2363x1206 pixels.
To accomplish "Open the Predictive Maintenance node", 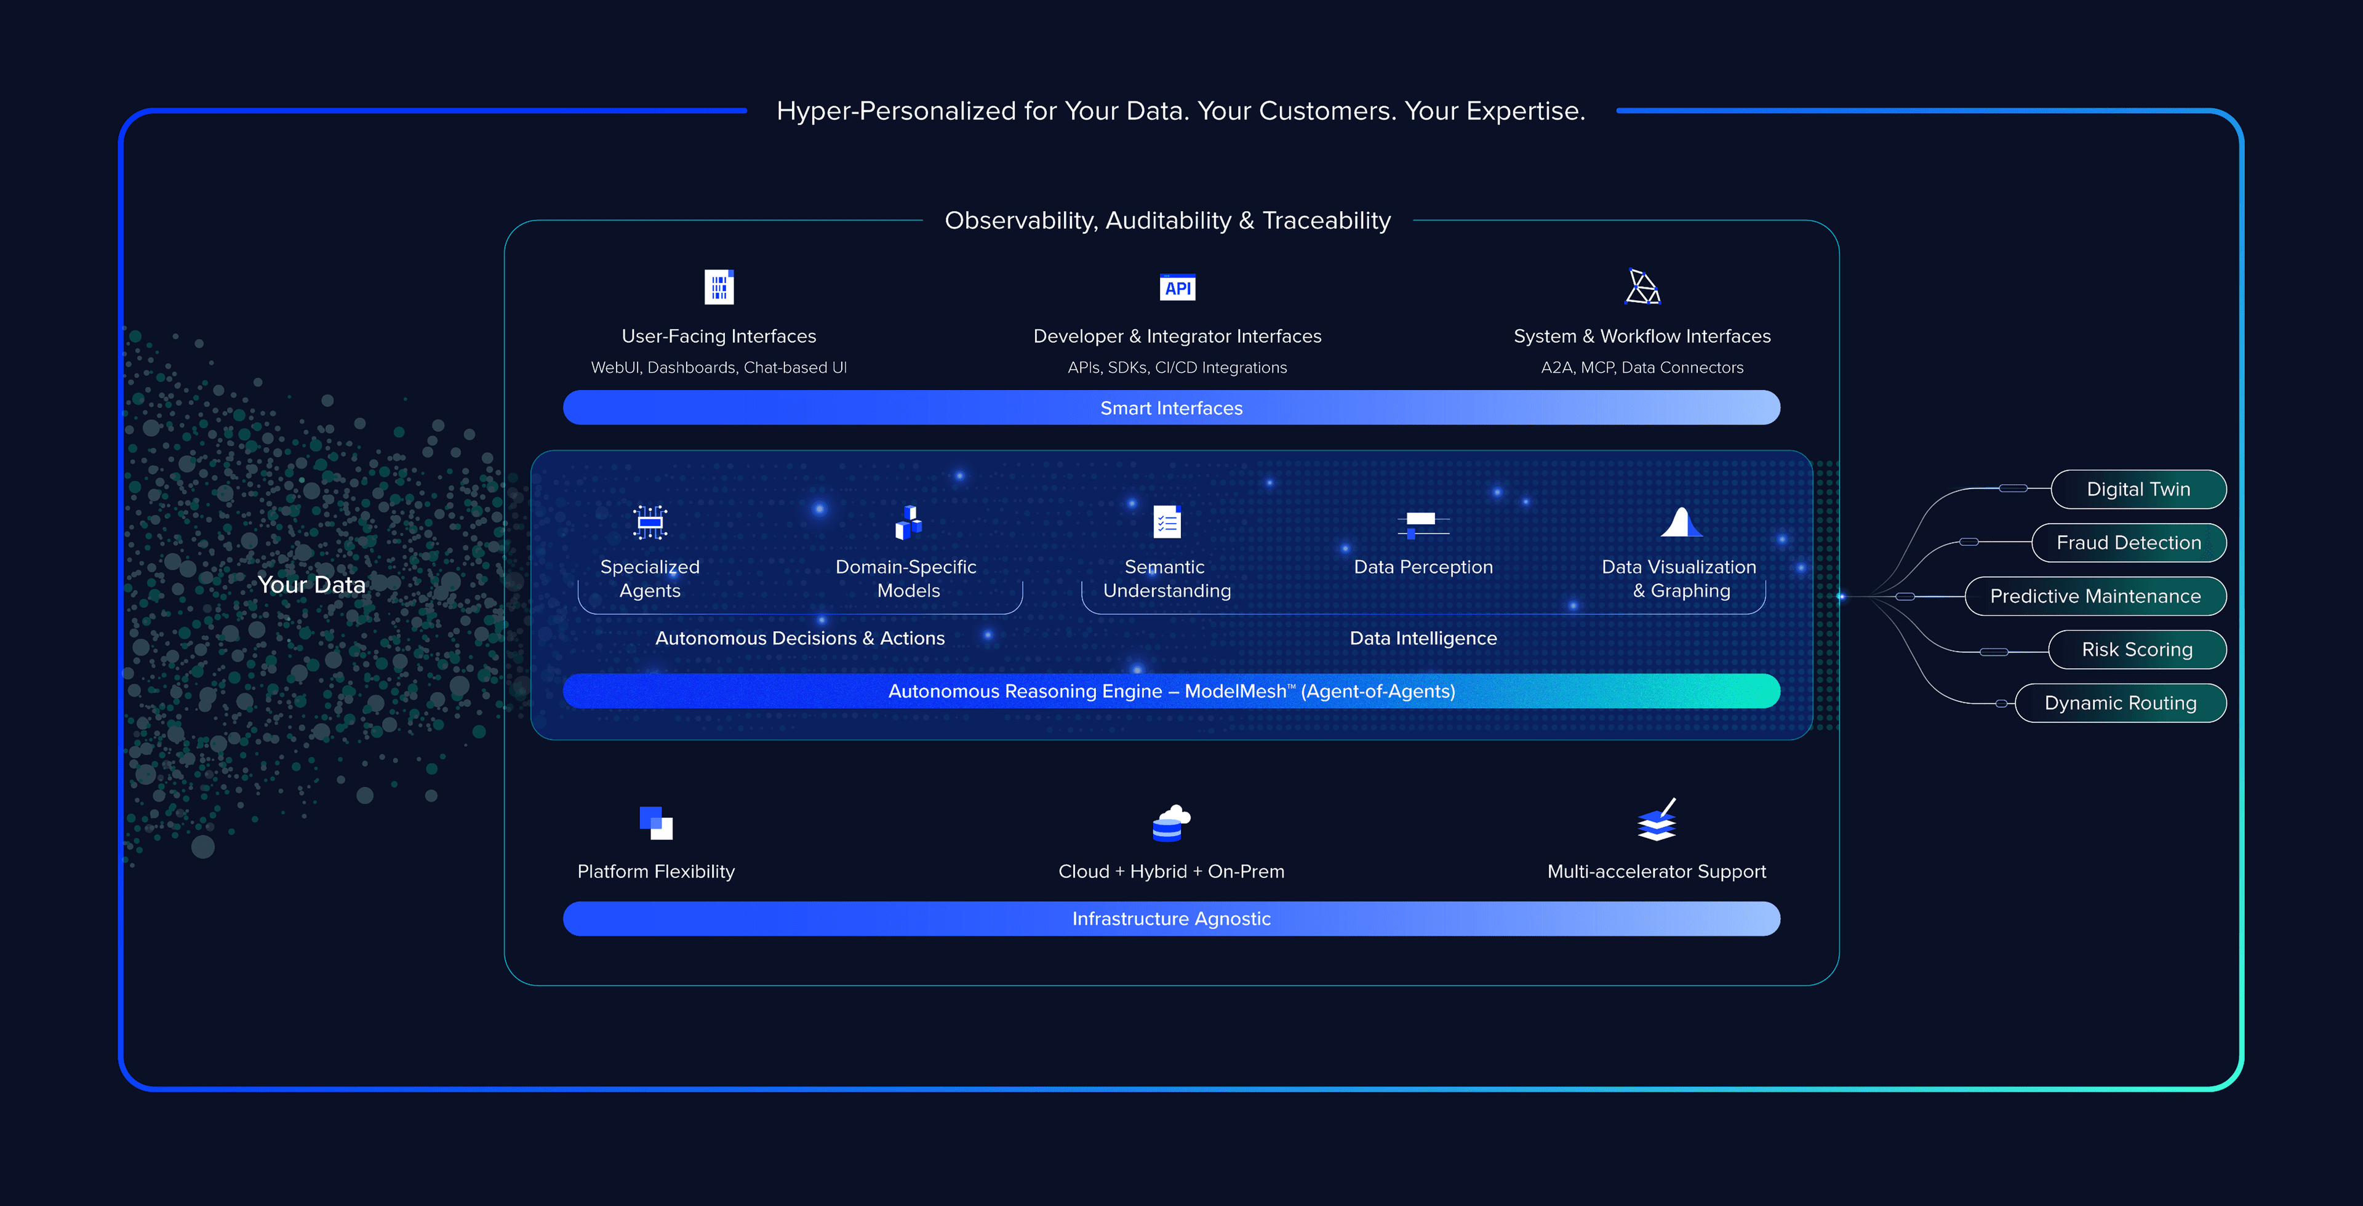I will 2096,596.
